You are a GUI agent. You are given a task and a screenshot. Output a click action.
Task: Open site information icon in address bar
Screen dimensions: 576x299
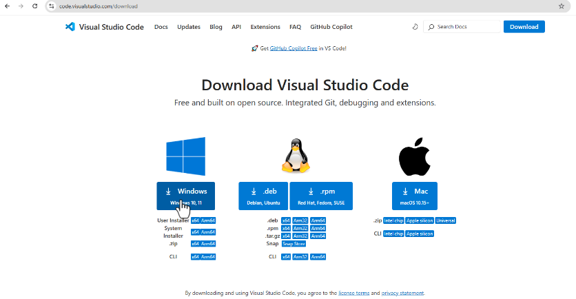tap(52, 6)
